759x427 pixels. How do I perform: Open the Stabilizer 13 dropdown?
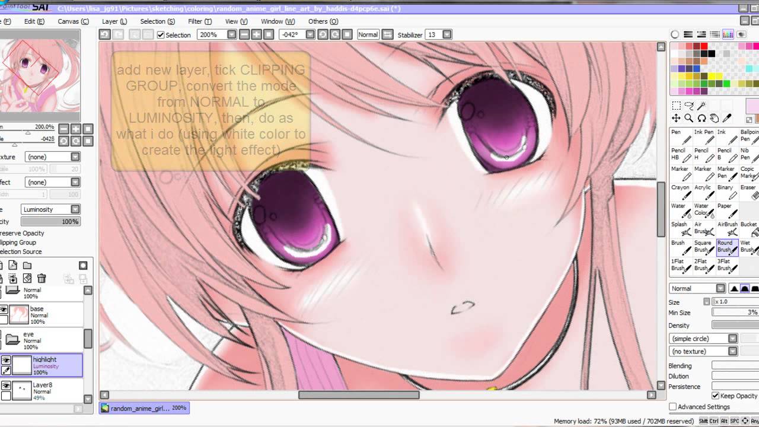pyautogui.click(x=447, y=35)
